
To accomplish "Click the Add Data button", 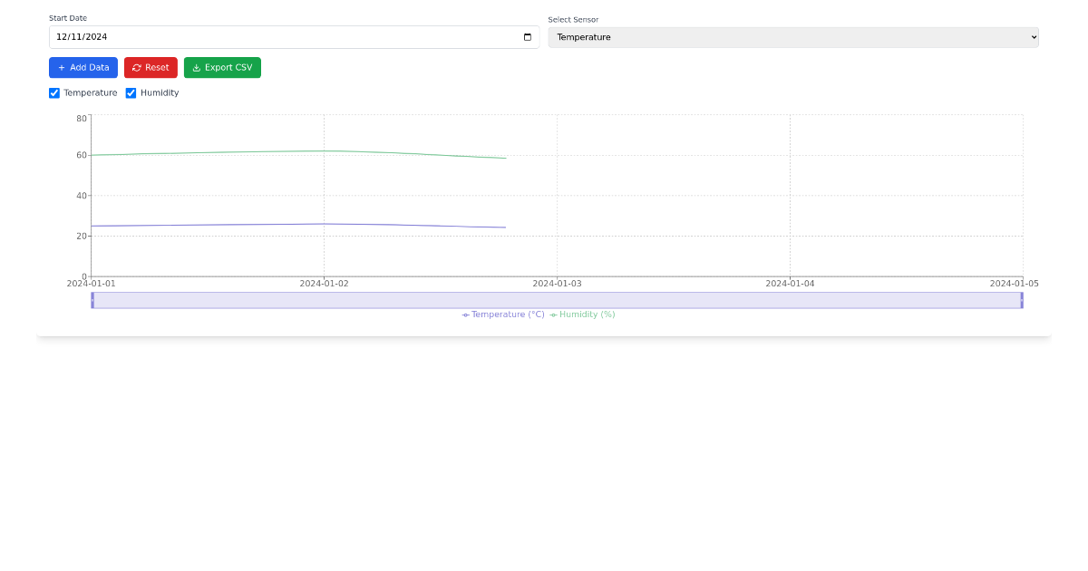I will pos(83,67).
